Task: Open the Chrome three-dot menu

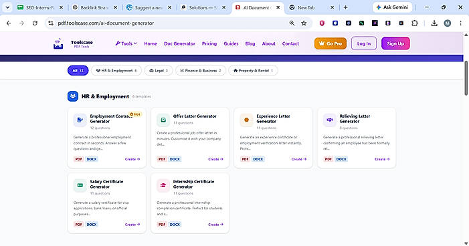Action: (460, 23)
